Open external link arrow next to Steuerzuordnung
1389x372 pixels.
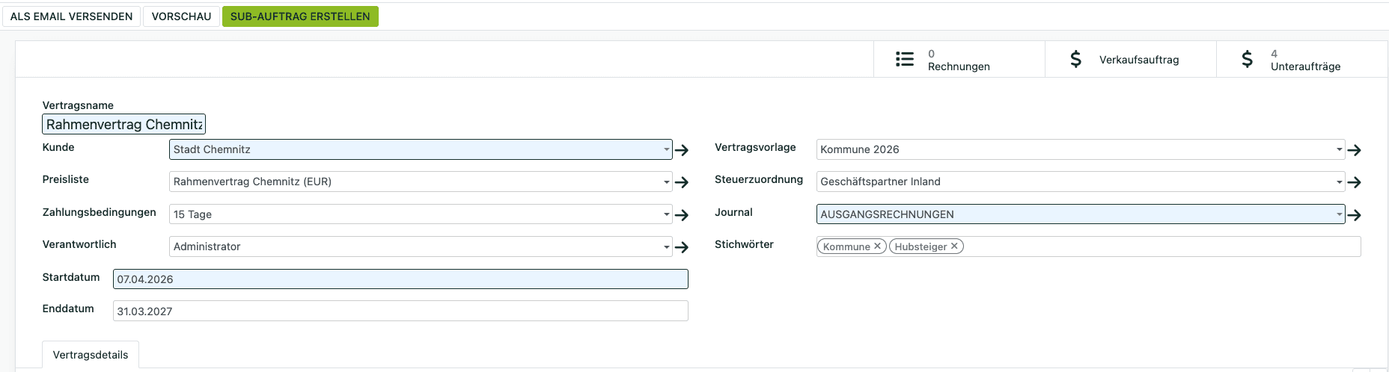point(1354,182)
